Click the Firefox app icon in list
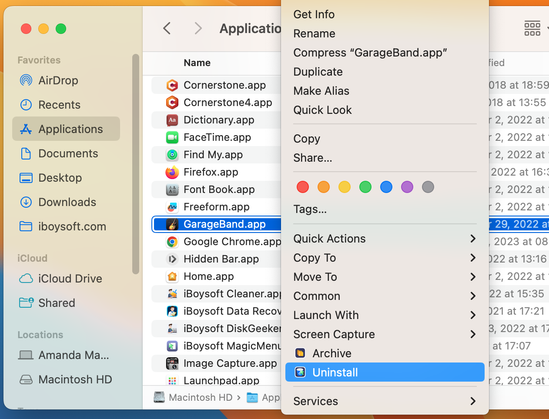The height and width of the screenshot is (419, 549). click(172, 173)
